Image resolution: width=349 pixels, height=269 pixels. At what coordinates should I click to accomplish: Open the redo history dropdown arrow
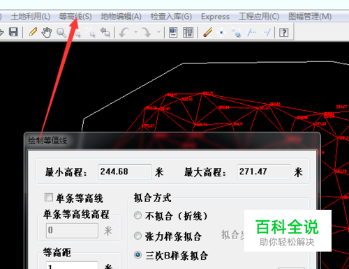[158, 32]
